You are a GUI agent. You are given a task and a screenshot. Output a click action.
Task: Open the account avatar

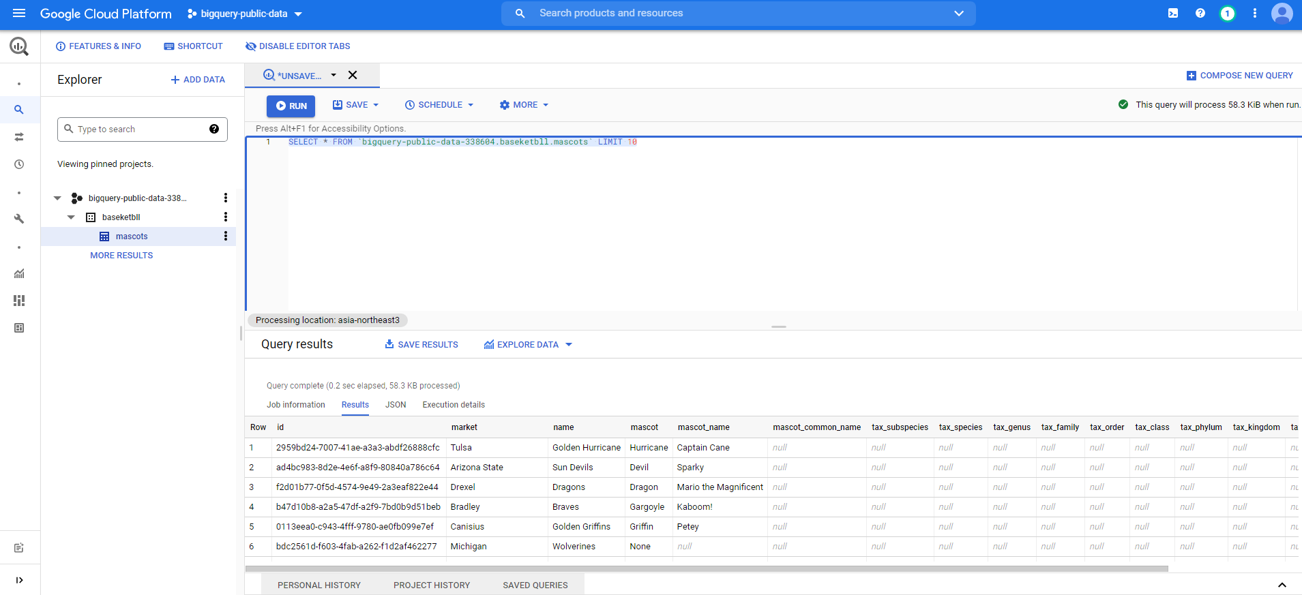point(1282,13)
